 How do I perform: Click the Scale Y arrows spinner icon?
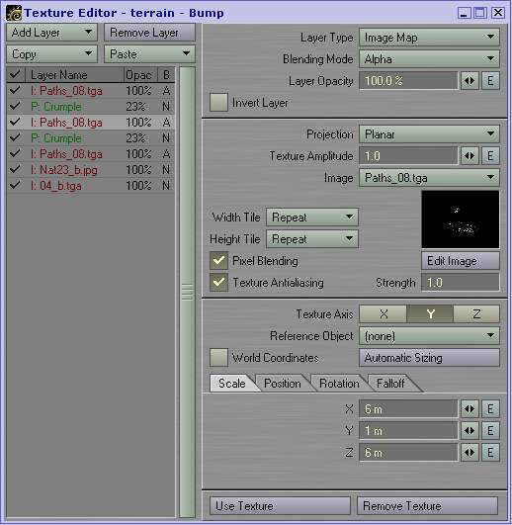tap(469, 431)
